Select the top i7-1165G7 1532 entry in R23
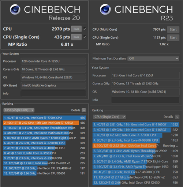The image size is (183, 187). pyautogui.click(x=136, y=124)
